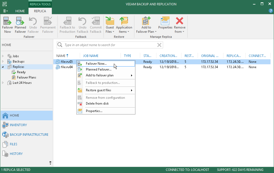Sort the list by JOB NAME column
Image resolution: width=274 pixels, height=173 pixels.
90,56
